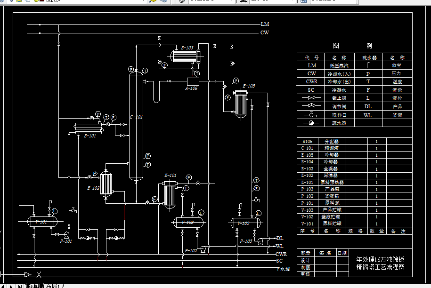Select the A-106 distributor box

193,81
